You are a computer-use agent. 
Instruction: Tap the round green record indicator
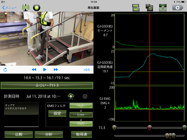coord(37,8)
